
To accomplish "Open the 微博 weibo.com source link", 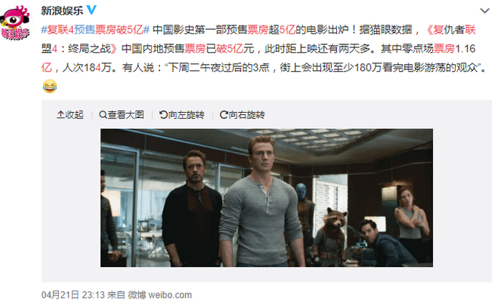I will 159,295.
